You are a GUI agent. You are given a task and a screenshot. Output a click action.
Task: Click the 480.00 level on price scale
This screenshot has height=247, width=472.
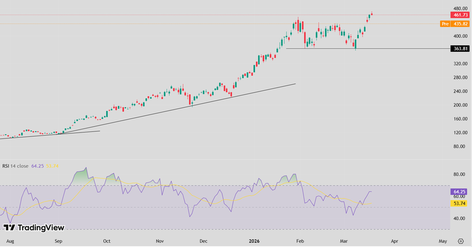click(x=460, y=8)
